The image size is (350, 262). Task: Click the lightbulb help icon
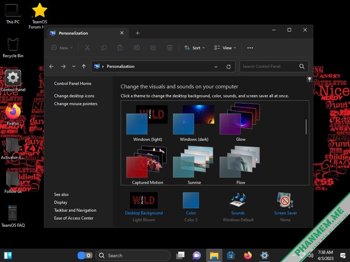click(309, 79)
